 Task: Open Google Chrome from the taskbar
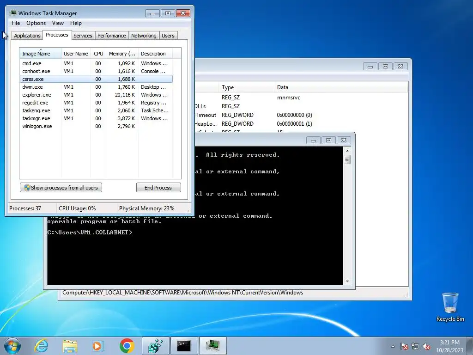127,346
